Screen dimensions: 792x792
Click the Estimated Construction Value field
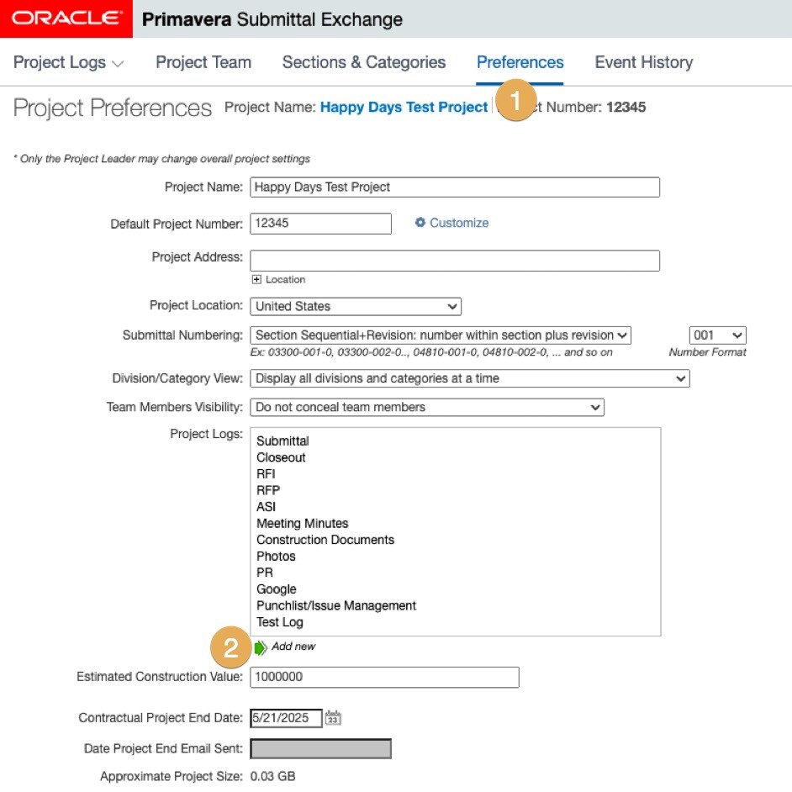tap(384, 677)
